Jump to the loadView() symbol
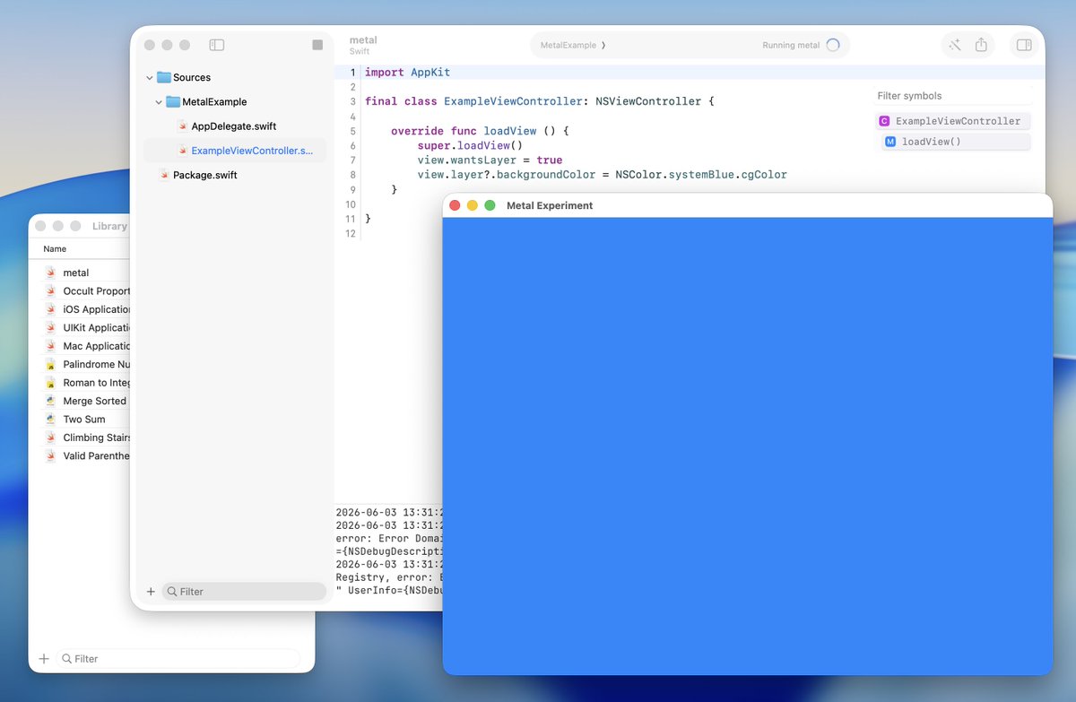 click(x=956, y=142)
